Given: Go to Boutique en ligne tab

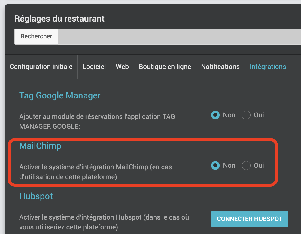Looking at the screenshot, I should point(165,67).
